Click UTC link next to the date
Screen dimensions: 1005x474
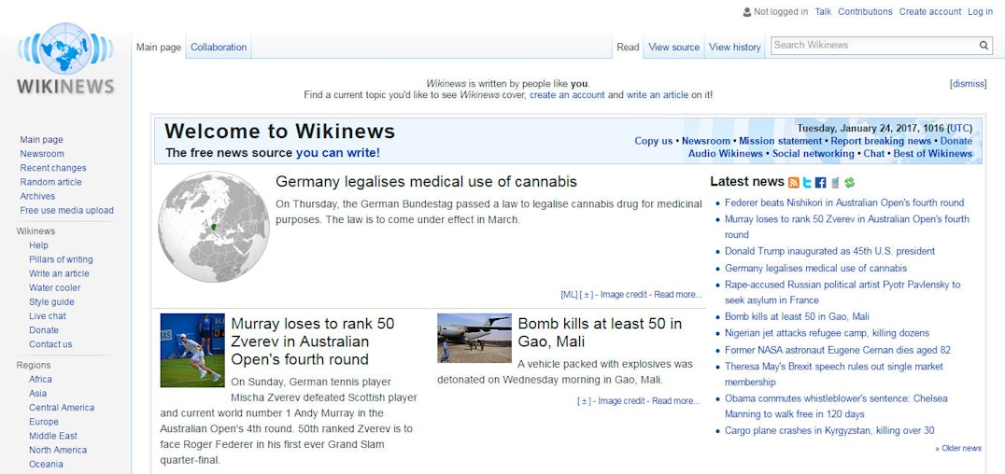click(959, 128)
